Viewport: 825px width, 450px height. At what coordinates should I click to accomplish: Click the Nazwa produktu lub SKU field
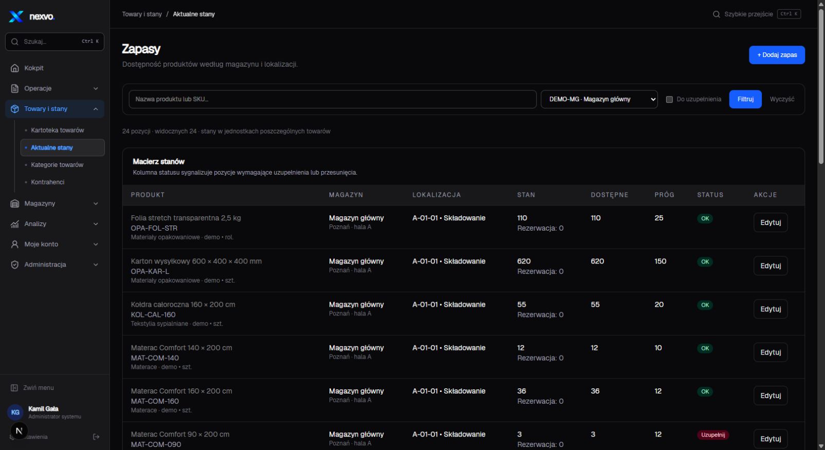[333, 99]
